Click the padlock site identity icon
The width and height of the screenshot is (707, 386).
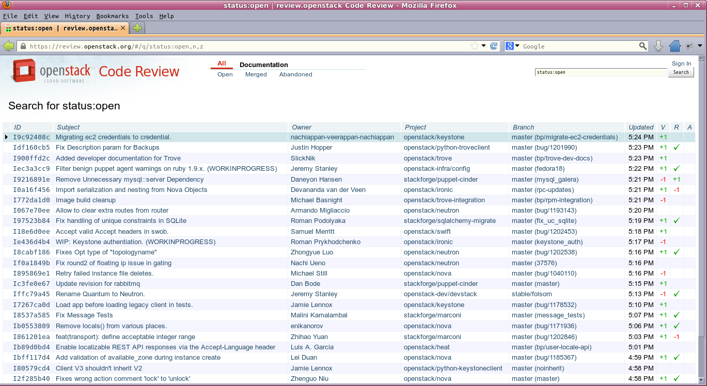[x=23, y=46]
